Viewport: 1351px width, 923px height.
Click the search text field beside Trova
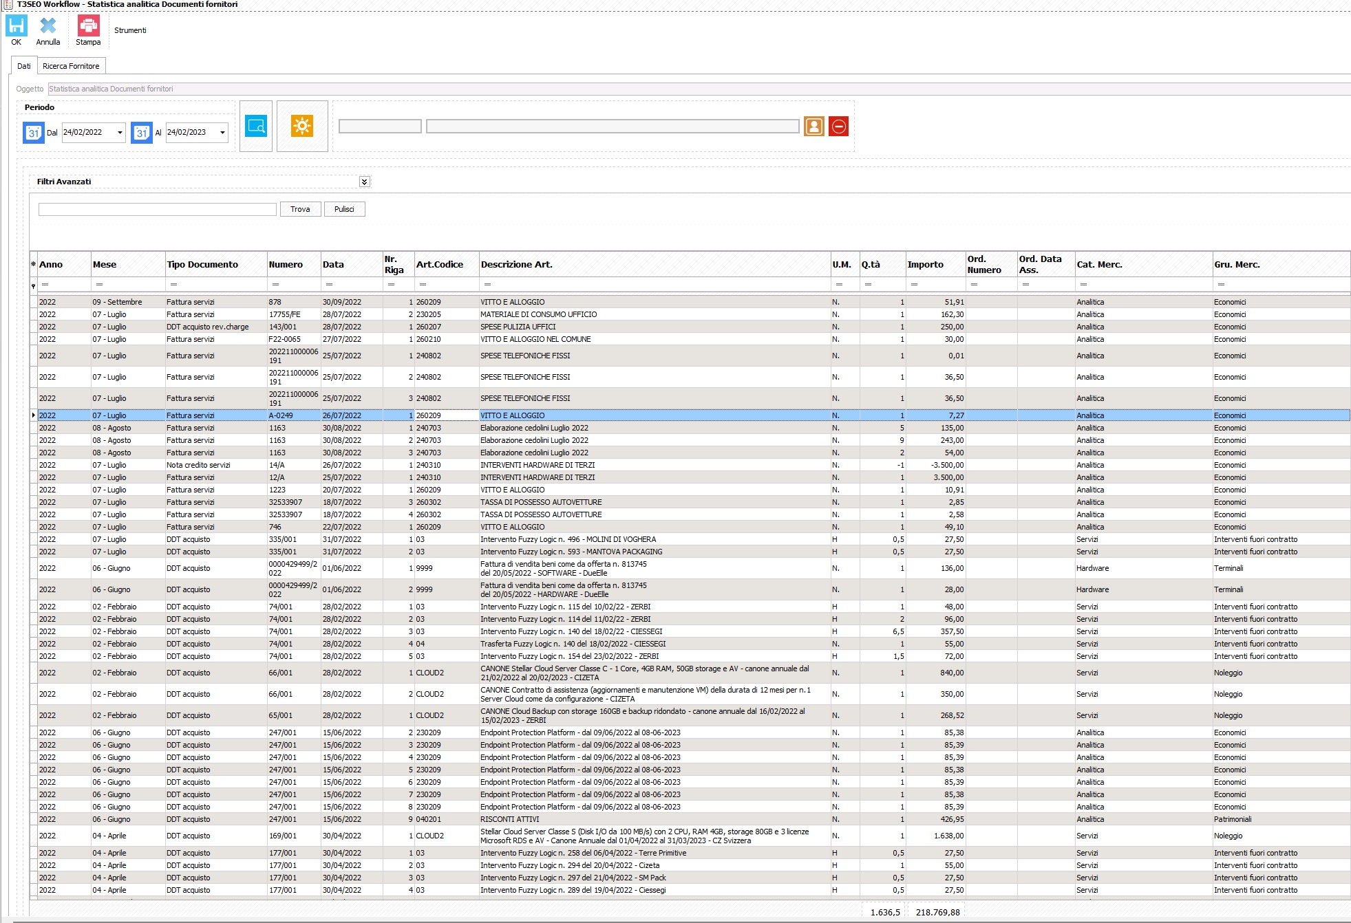158,209
